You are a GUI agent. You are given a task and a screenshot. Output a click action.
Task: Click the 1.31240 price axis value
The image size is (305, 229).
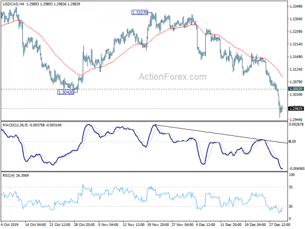pos(296,69)
